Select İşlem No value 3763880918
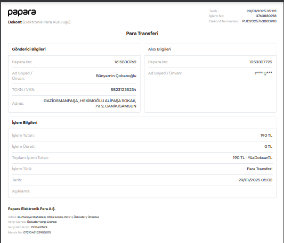Image resolution: width=284 pixels, height=243 pixels. (266, 16)
